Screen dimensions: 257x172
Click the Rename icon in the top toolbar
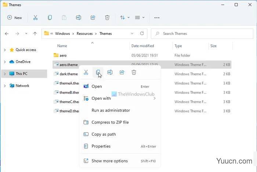pos(78,18)
